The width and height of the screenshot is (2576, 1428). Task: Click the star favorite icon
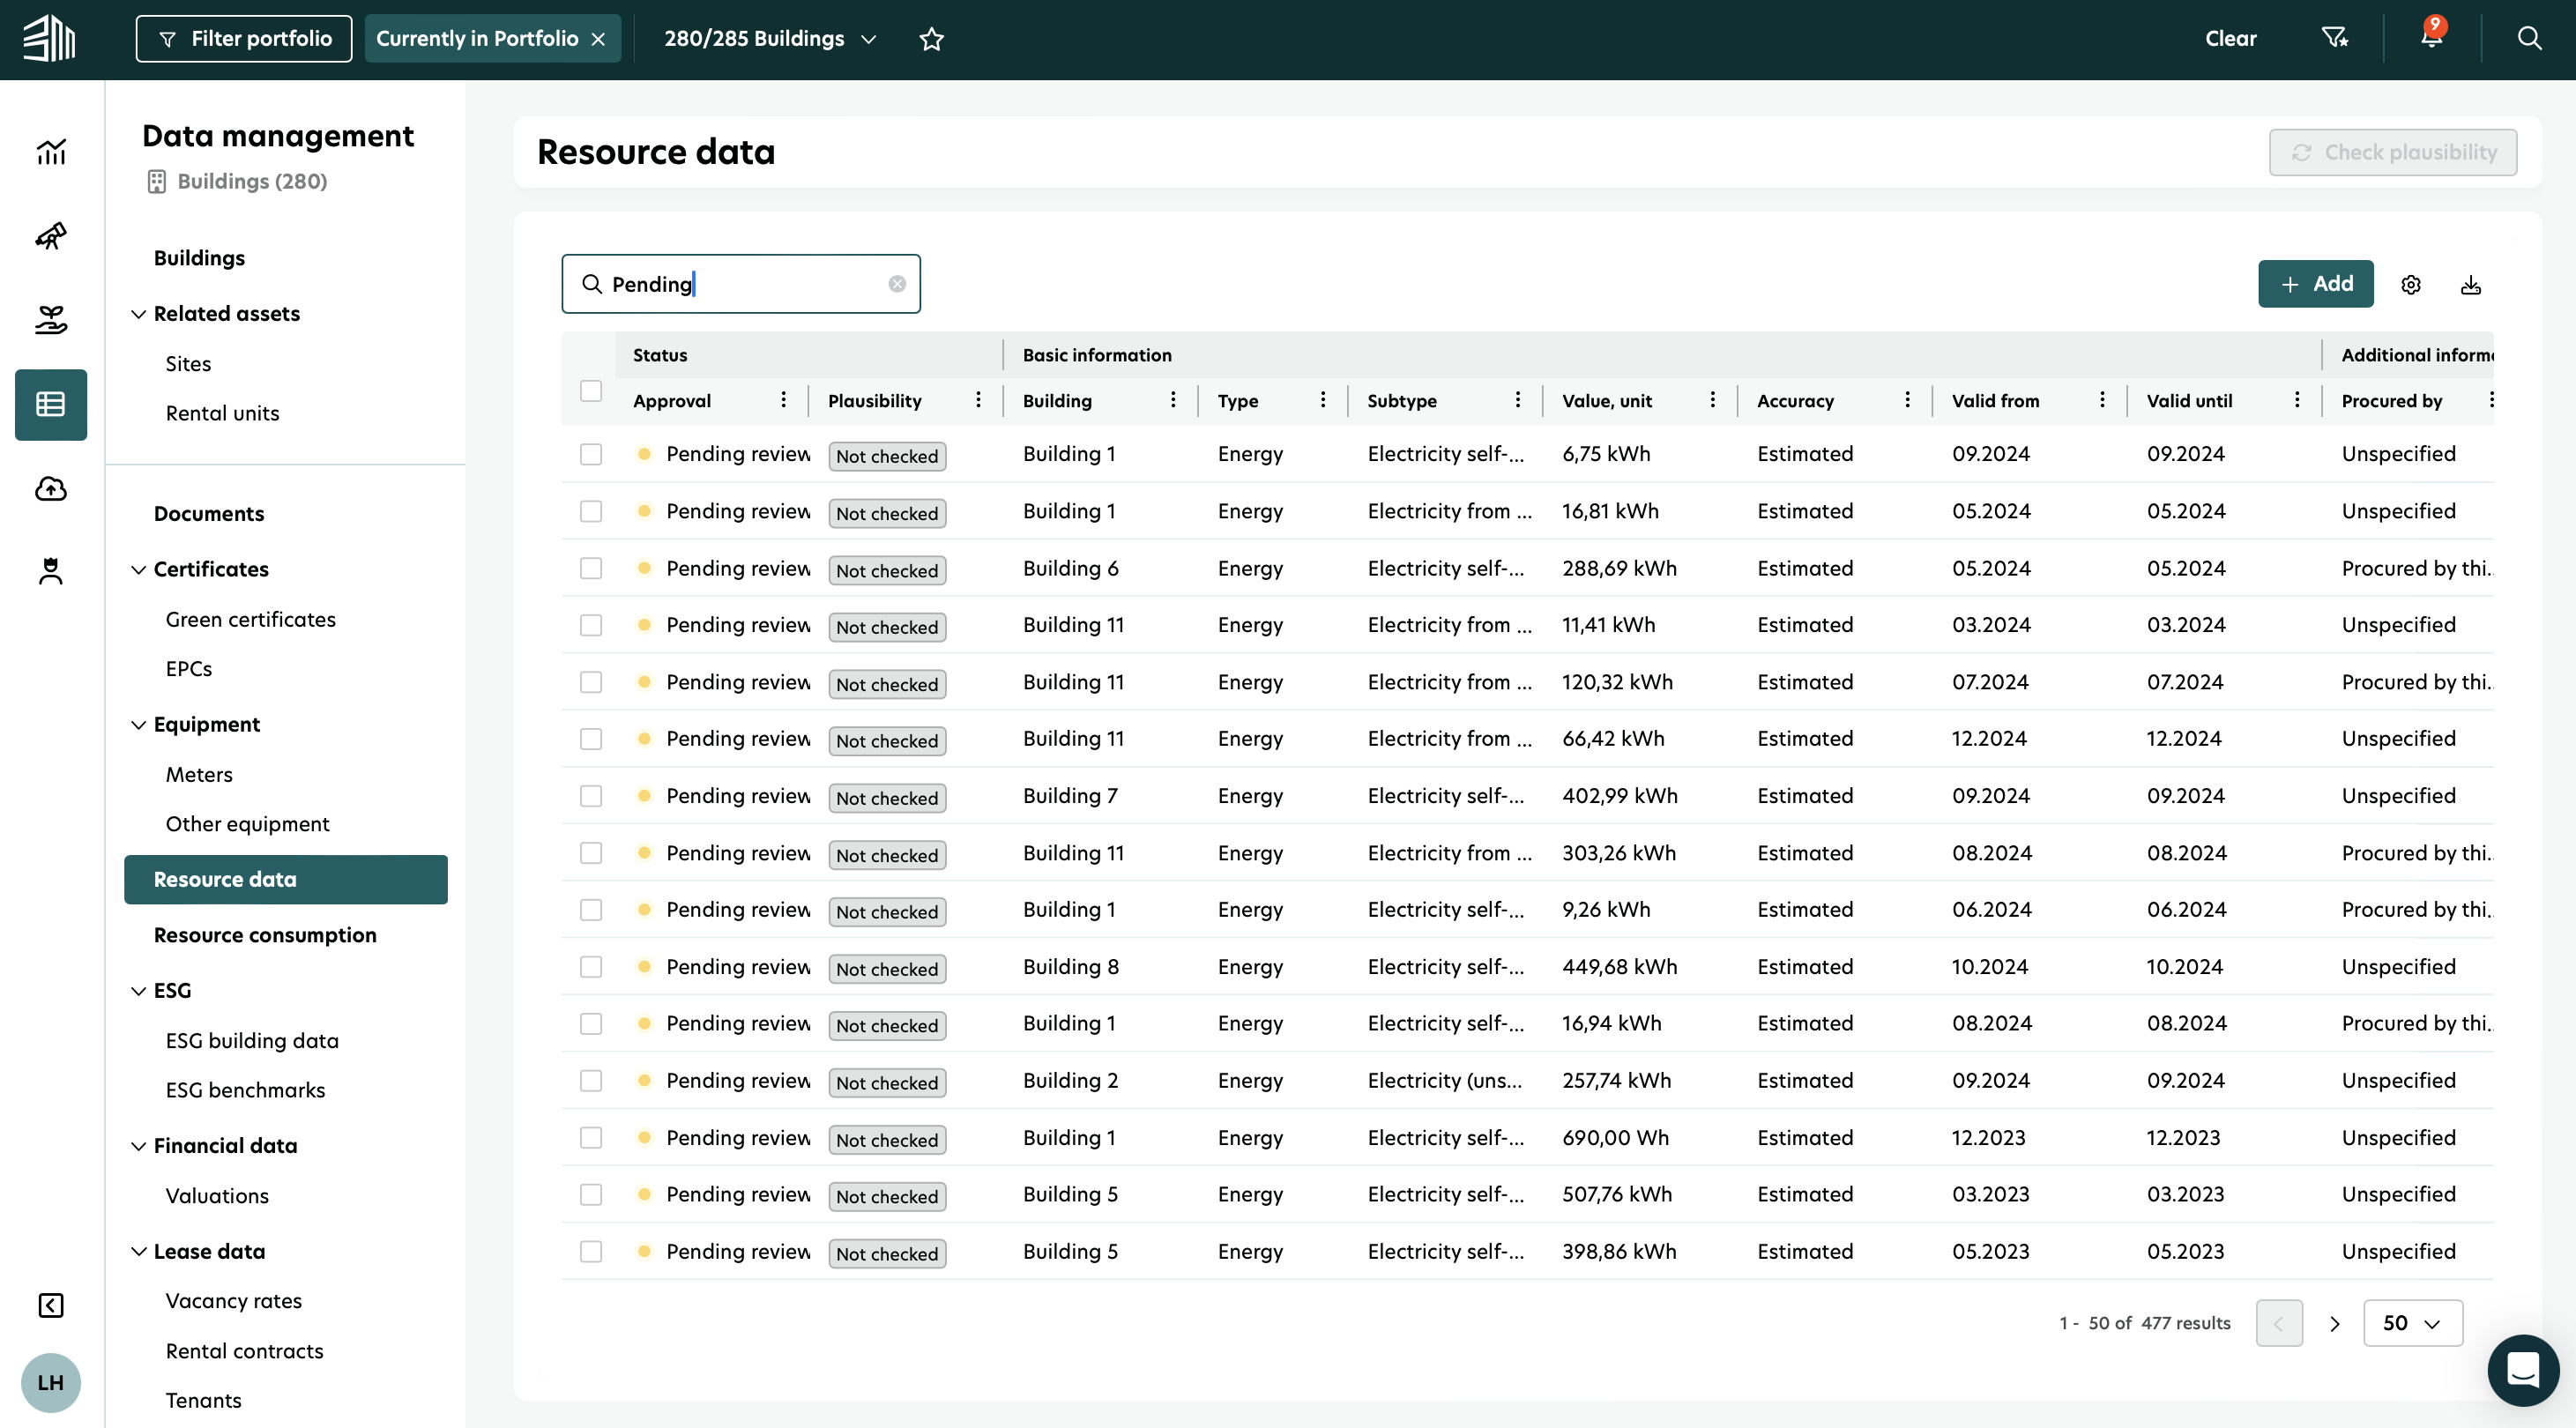(931, 39)
